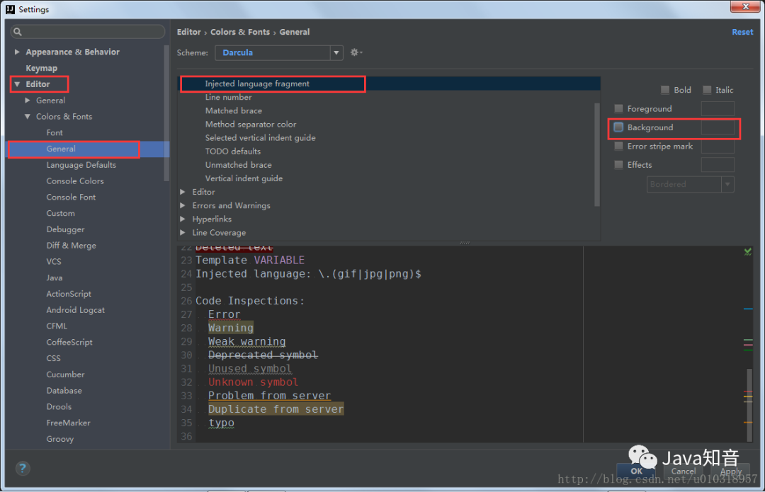Toggle the Effects checkbox
This screenshot has height=492, width=765.
click(x=618, y=165)
